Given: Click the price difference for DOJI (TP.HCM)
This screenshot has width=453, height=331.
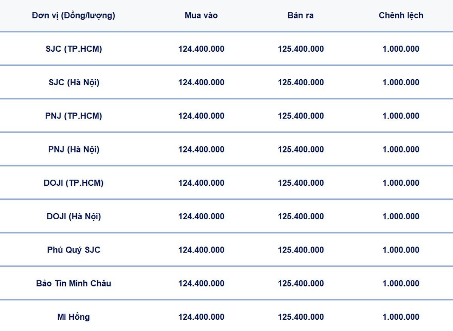Looking at the screenshot, I should [401, 183].
